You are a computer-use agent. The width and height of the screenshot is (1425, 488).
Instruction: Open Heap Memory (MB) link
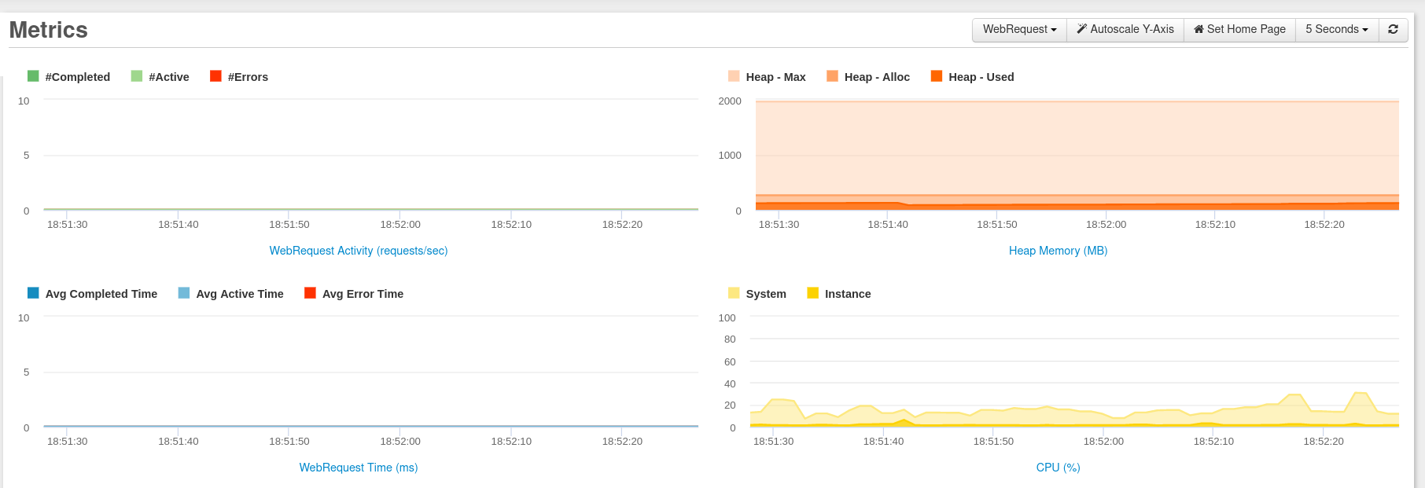pyautogui.click(x=1058, y=251)
